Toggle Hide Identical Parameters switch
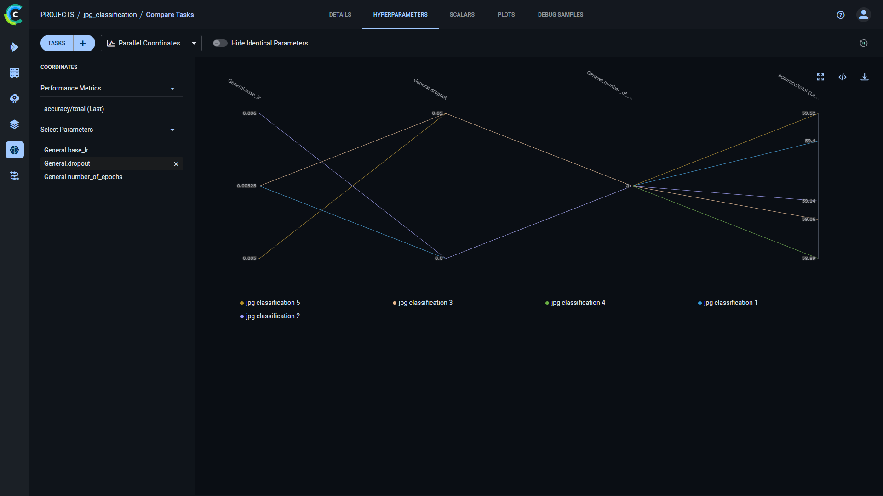Screen dimensions: 883x496 click(x=220, y=43)
